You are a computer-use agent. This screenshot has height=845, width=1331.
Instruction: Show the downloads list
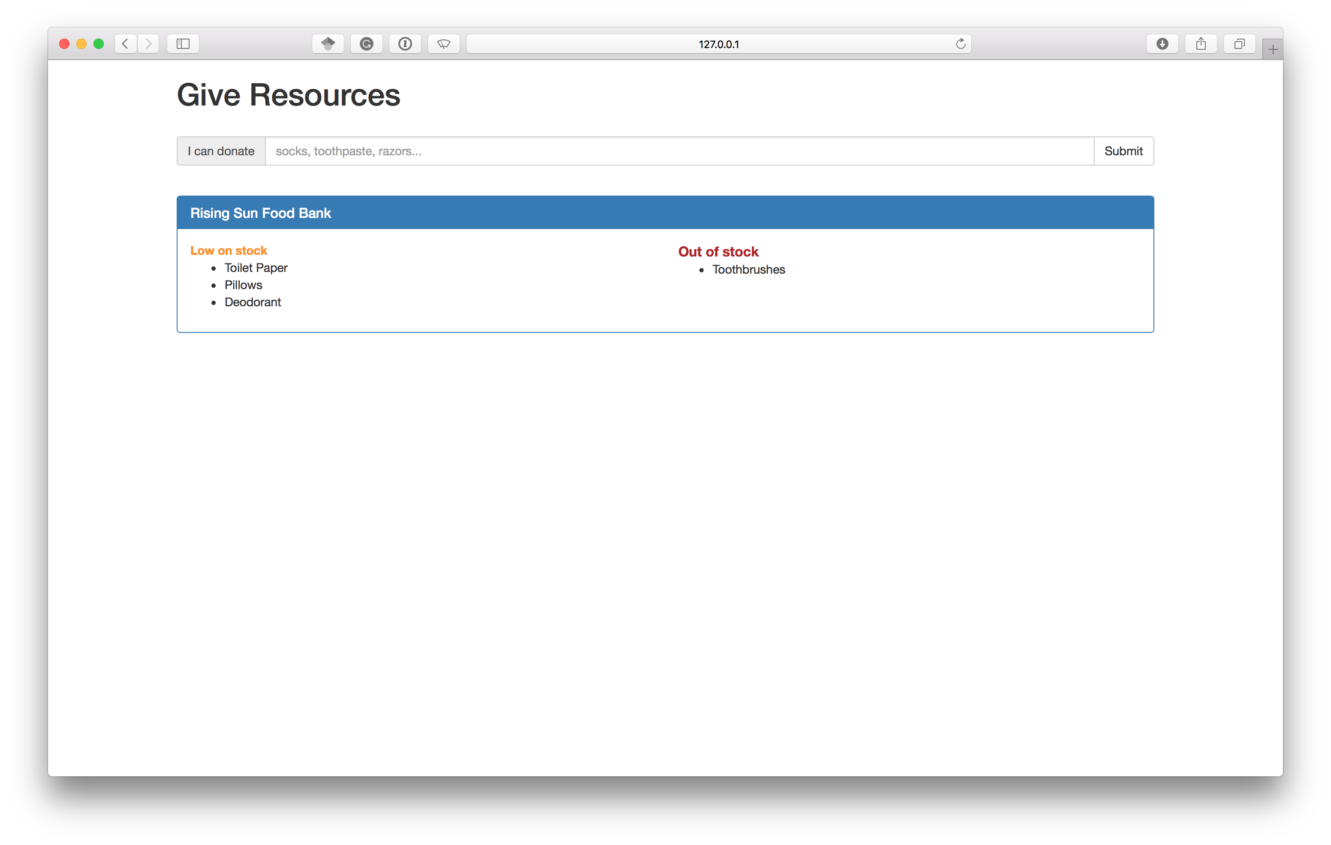coord(1162,44)
